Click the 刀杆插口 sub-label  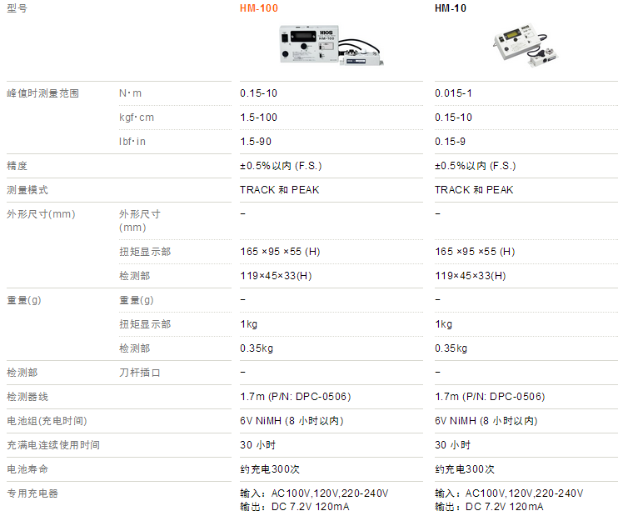tap(140, 373)
